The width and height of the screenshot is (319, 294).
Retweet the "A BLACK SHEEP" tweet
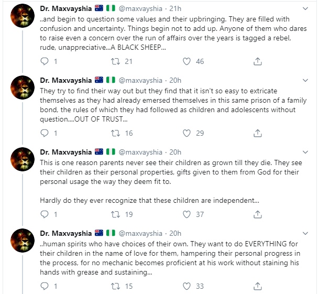point(116,62)
